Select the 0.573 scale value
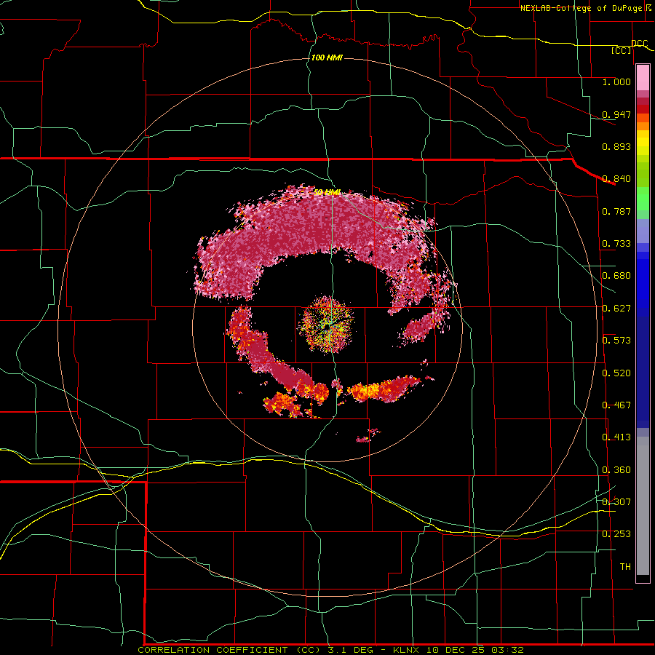 tap(616, 341)
